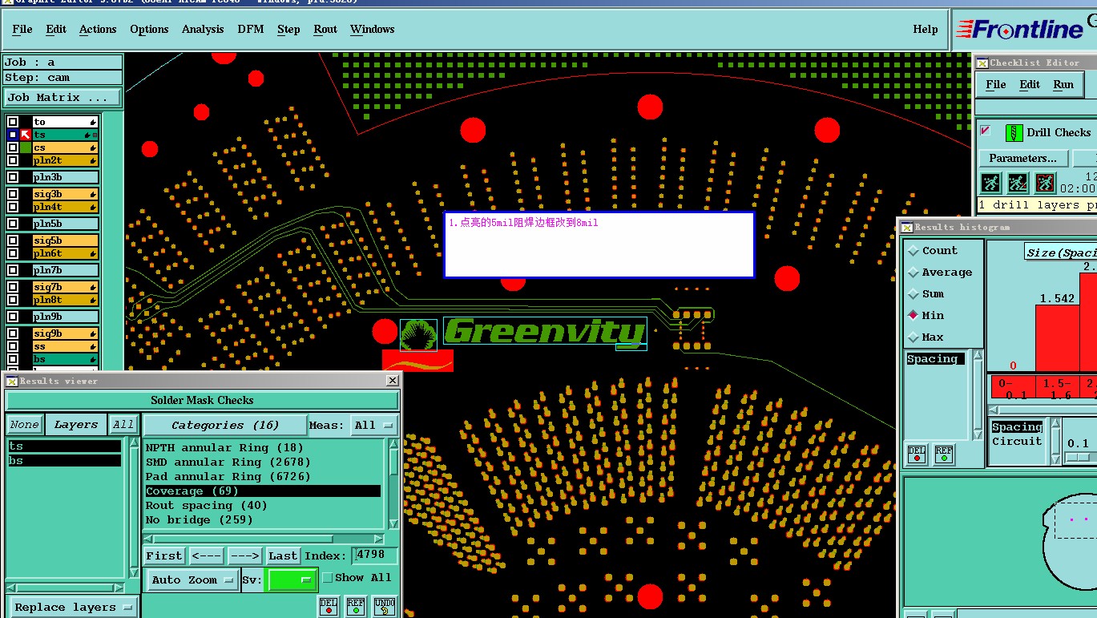Click green color square beside cs layer
This screenshot has width=1097, height=618.
(26, 147)
